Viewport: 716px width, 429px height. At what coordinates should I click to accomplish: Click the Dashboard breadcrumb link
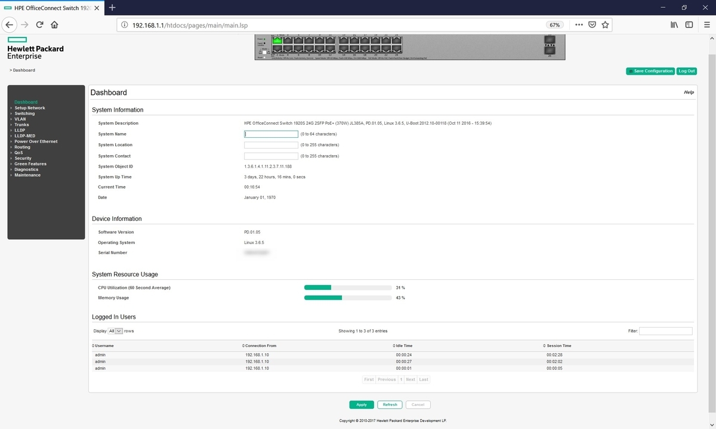point(24,70)
